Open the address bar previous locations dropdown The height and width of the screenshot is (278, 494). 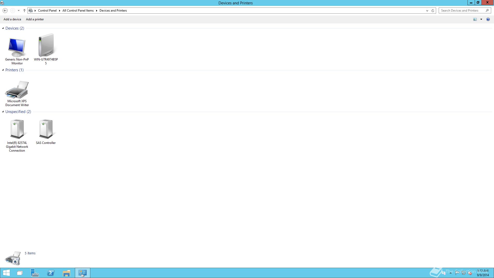tap(427, 11)
